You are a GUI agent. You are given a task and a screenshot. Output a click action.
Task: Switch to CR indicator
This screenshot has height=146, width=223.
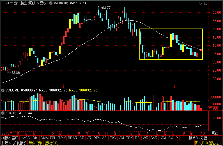point(82,138)
